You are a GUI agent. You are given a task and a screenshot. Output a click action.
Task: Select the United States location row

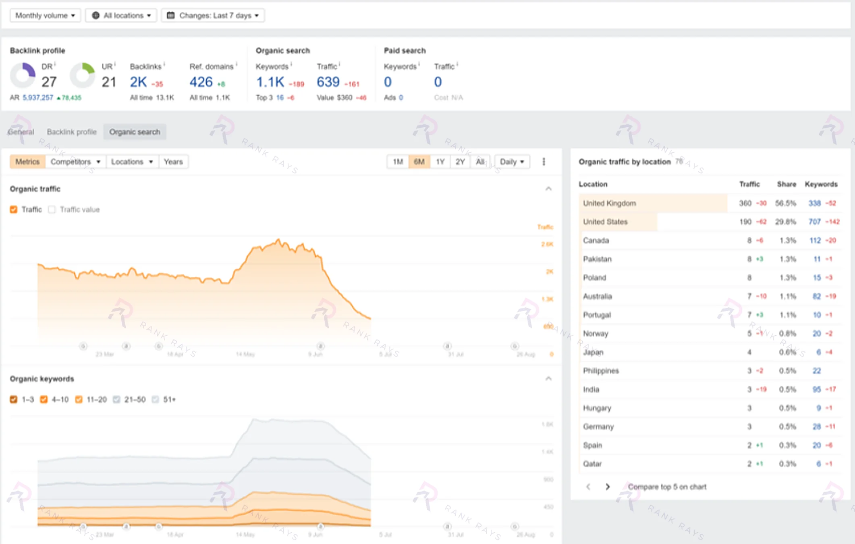click(x=710, y=222)
